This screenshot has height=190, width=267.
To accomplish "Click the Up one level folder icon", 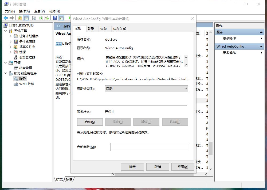I will 20,18.
